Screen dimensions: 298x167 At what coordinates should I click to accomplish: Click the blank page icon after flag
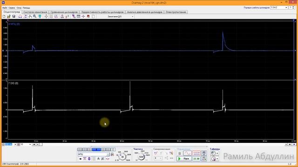coord(93,17)
